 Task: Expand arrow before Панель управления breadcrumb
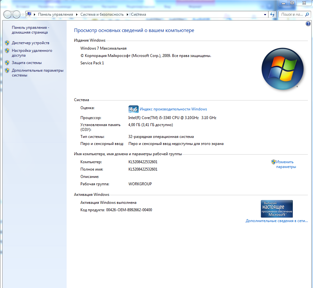pyautogui.click(x=35, y=14)
